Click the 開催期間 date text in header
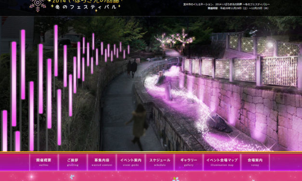 point(238,8)
